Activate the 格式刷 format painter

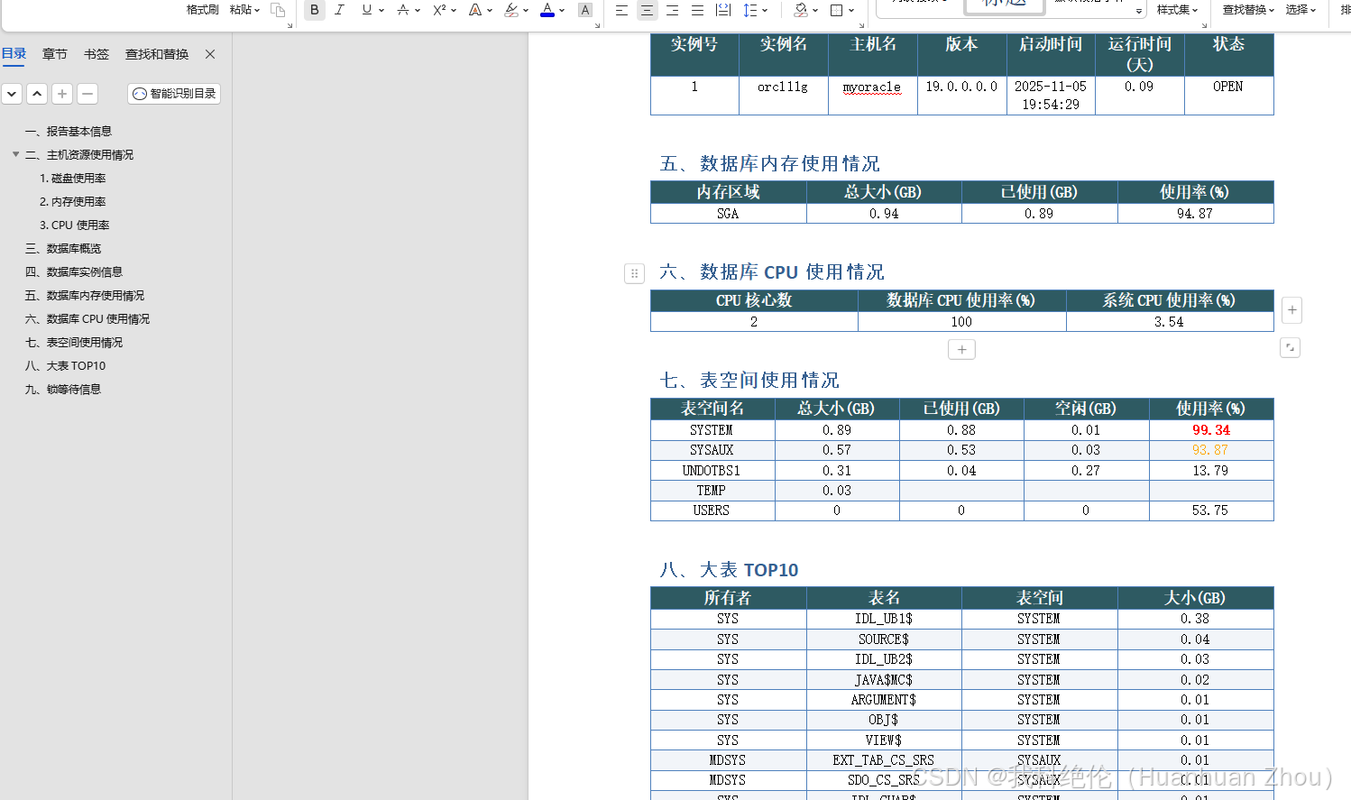click(x=202, y=10)
